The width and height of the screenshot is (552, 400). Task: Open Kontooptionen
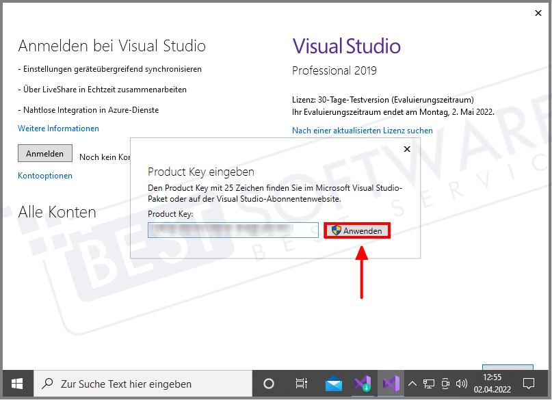(44, 176)
